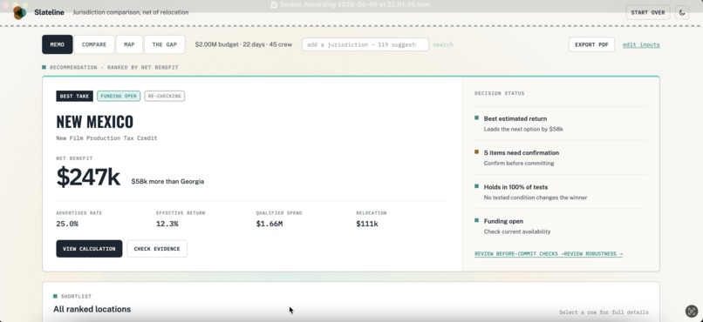The image size is (703, 322).
Task: Switch to the COMPARE tab
Action: pyautogui.click(x=94, y=44)
